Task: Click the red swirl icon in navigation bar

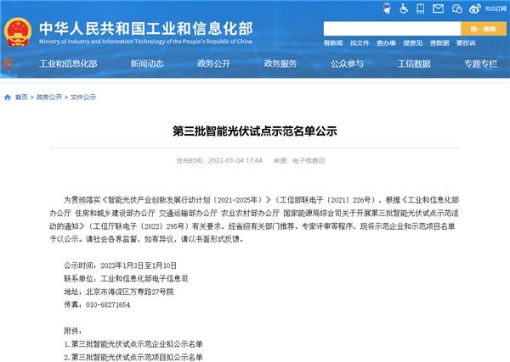Action: click(x=8, y=64)
